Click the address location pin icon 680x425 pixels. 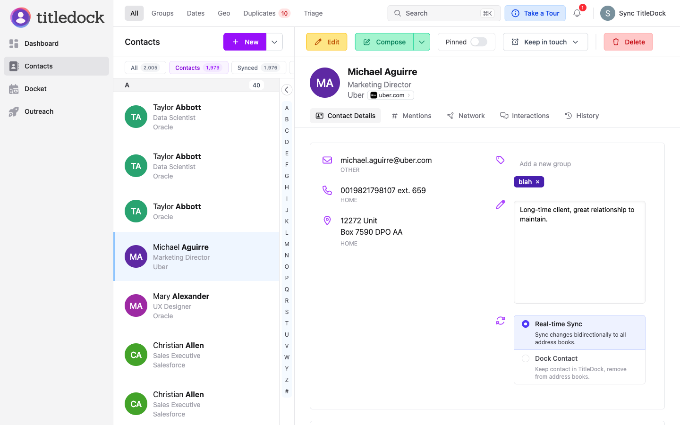(x=327, y=221)
